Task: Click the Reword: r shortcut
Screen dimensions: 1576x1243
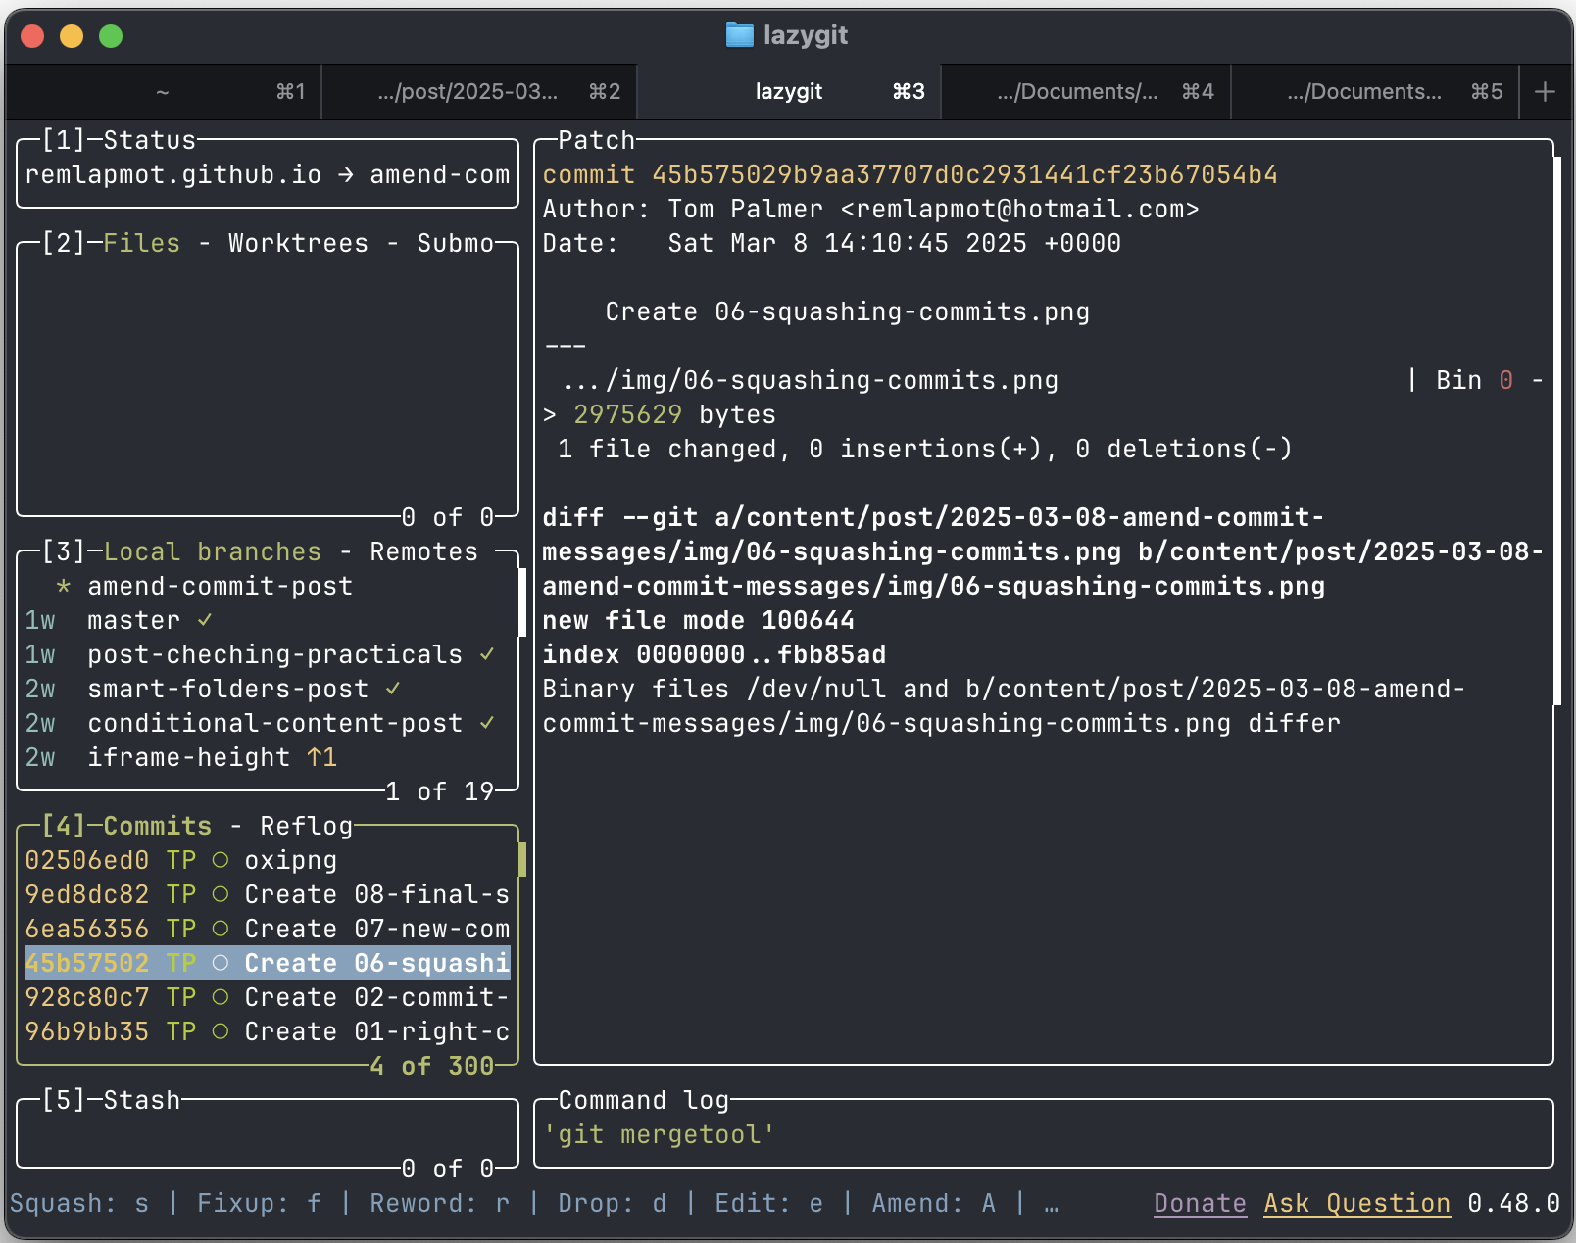Action: pos(440,1203)
